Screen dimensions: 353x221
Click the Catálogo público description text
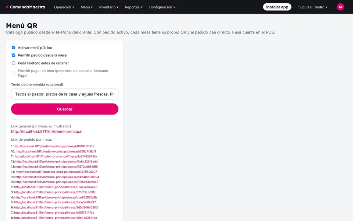pos(140,32)
